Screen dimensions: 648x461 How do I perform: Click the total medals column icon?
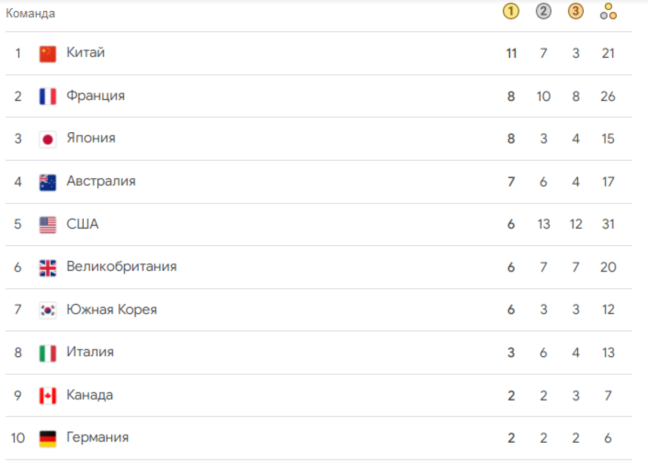608,12
